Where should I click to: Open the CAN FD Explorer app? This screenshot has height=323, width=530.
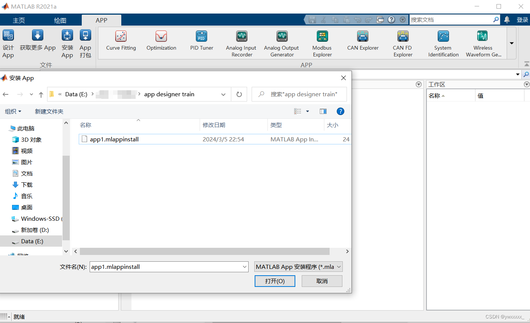(x=403, y=44)
